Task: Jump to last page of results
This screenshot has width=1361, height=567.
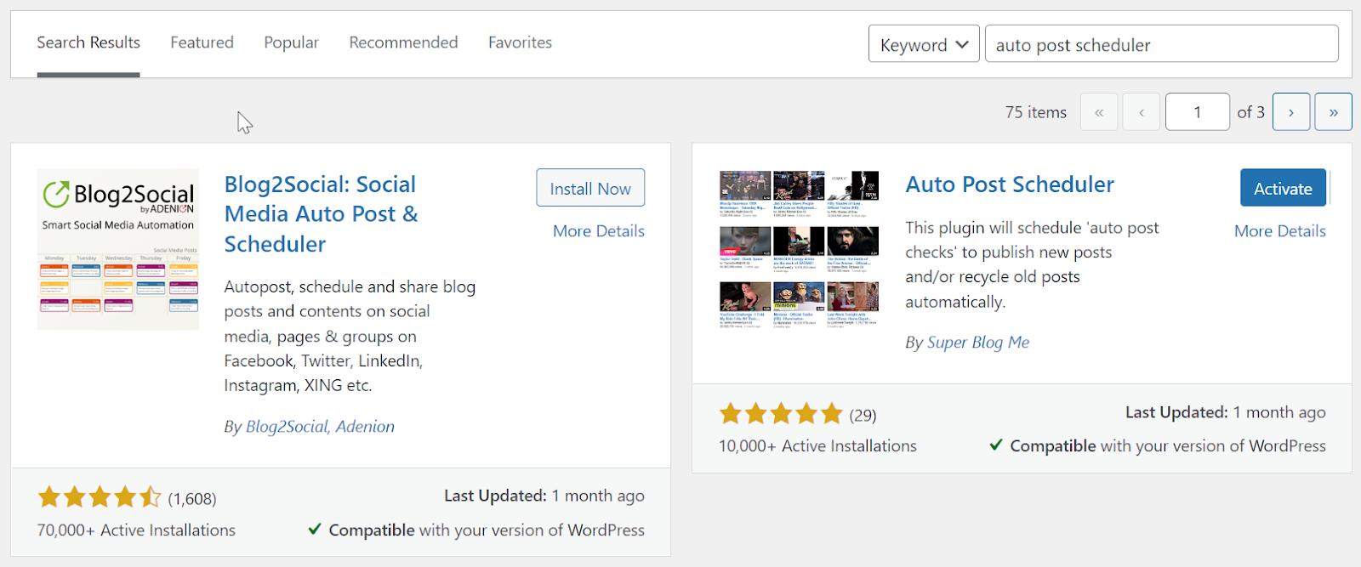Action: pos(1334,112)
